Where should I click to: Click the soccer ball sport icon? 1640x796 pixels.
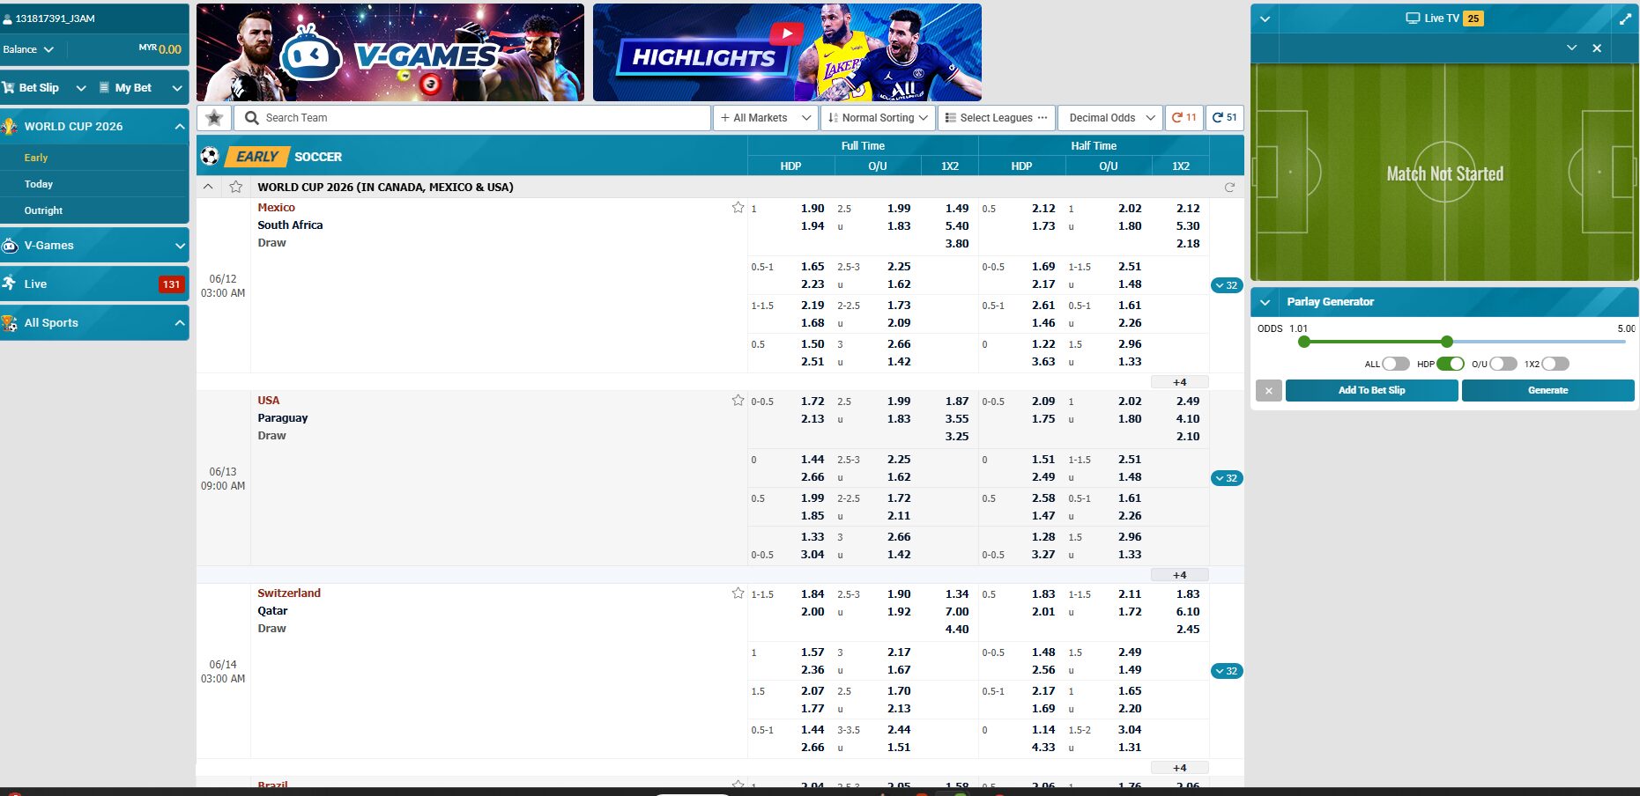[210, 157]
